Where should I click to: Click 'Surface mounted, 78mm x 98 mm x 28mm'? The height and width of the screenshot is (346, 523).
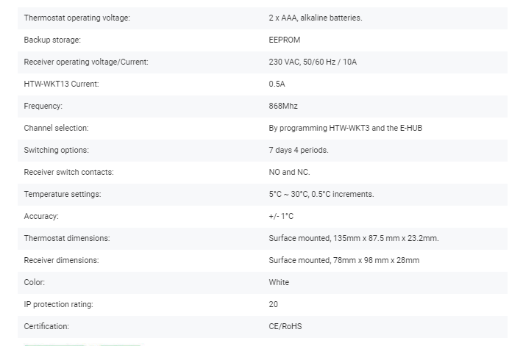tap(344, 260)
